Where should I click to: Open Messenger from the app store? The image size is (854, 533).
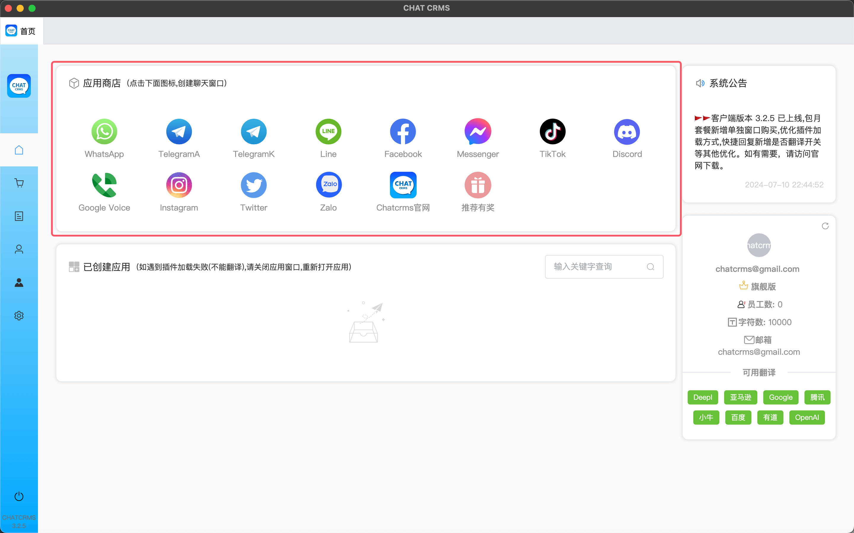pos(478,131)
